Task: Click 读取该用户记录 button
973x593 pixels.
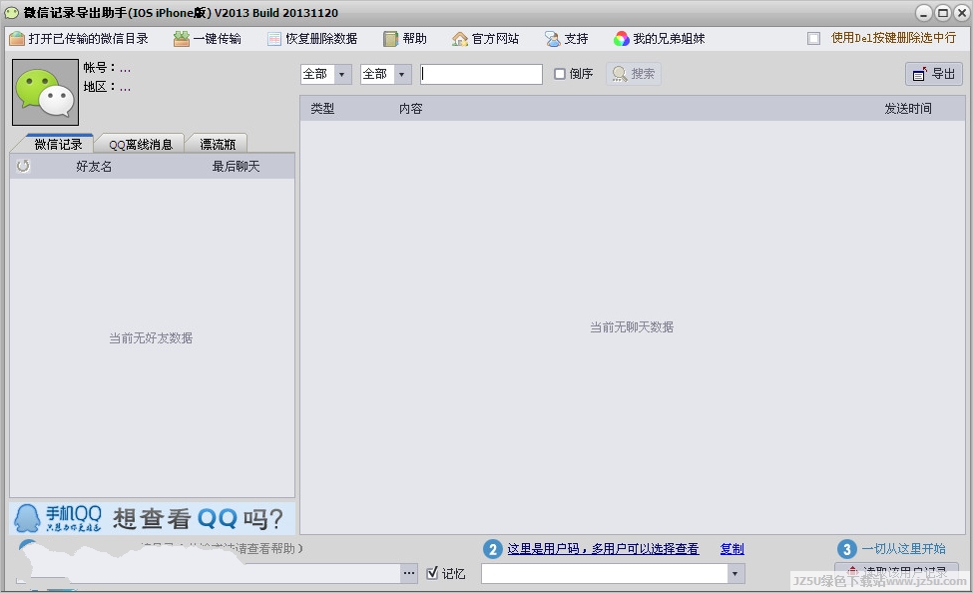Action: 897,571
